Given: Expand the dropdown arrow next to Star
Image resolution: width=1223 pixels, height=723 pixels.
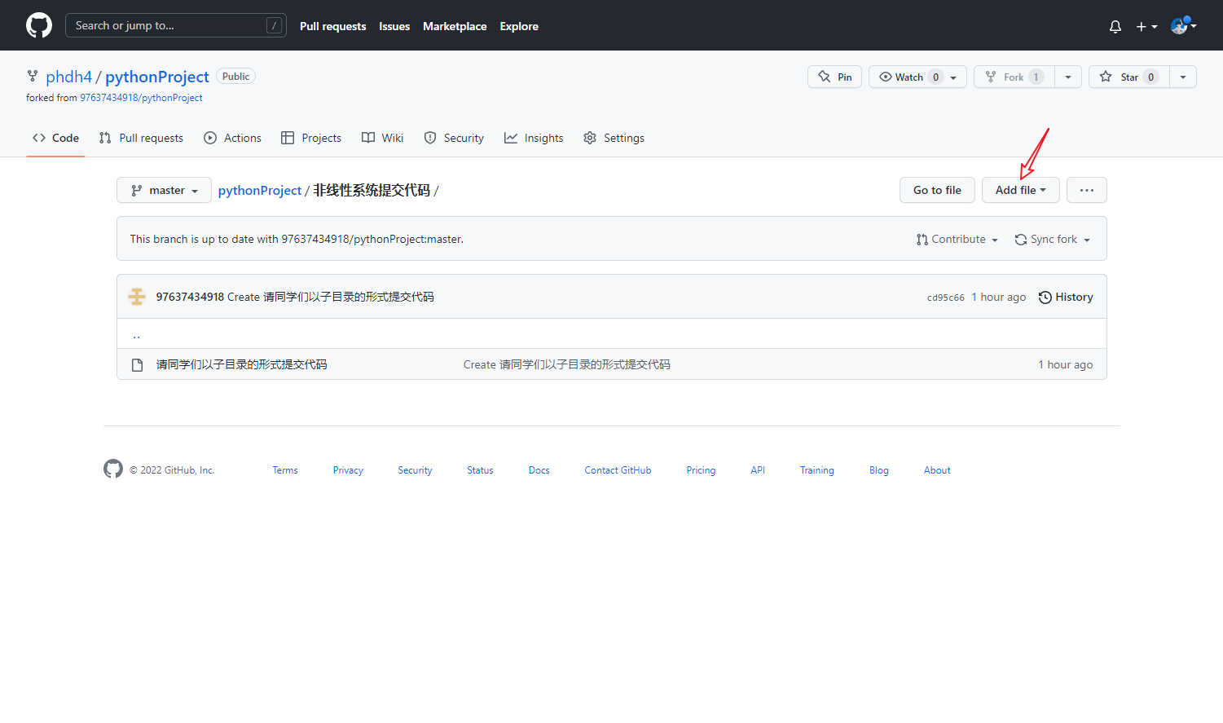Looking at the screenshot, I should pos(1183,77).
